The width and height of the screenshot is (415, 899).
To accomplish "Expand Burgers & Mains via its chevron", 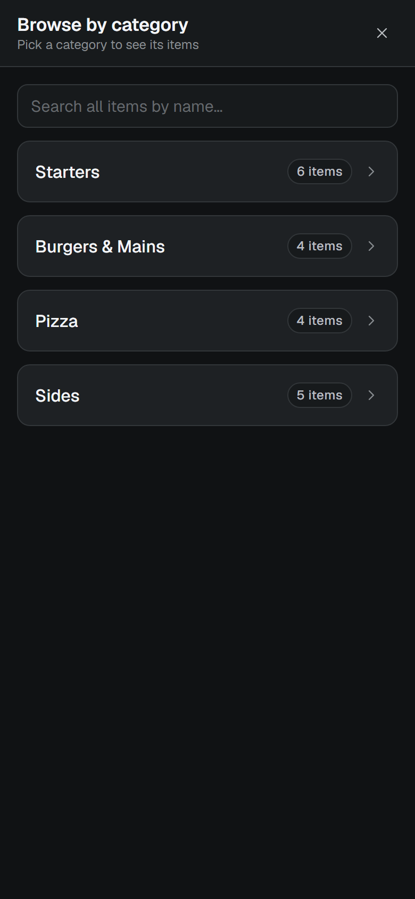I will 371,246.
